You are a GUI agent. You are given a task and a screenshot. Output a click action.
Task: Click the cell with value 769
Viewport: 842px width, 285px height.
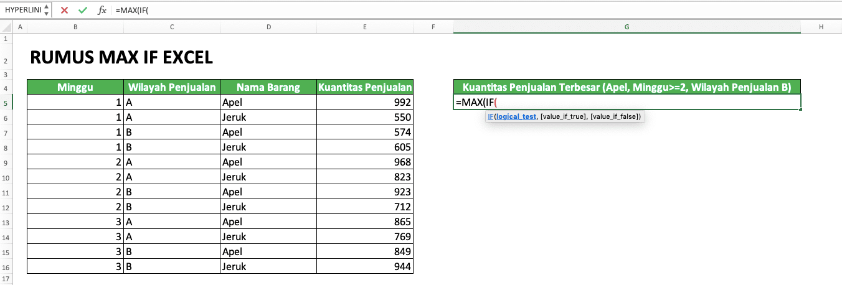pos(364,236)
